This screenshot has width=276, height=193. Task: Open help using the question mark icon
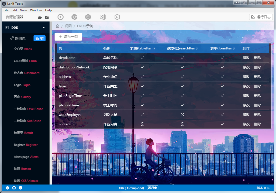(21, 188)
